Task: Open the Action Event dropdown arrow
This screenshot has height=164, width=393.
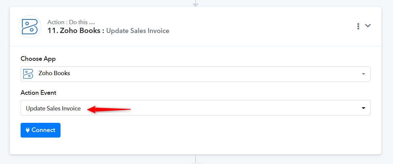Action: coord(364,108)
